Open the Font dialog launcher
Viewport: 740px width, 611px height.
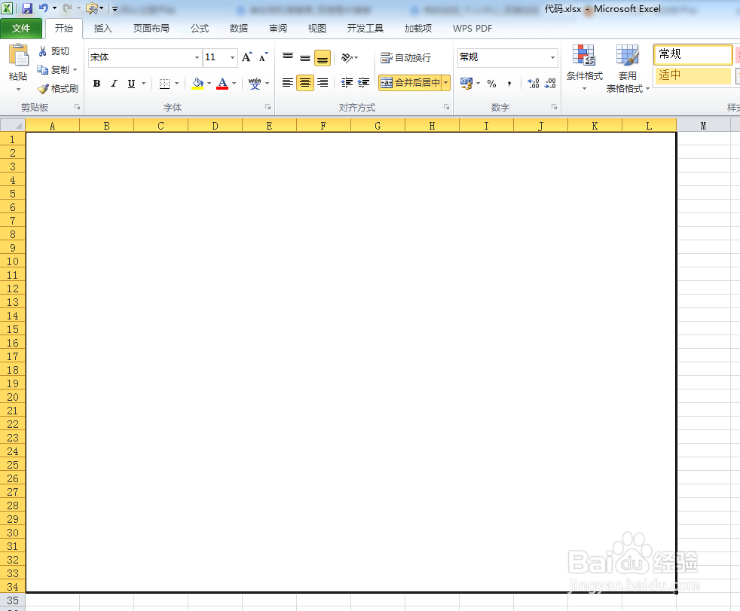click(x=268, y=107)
